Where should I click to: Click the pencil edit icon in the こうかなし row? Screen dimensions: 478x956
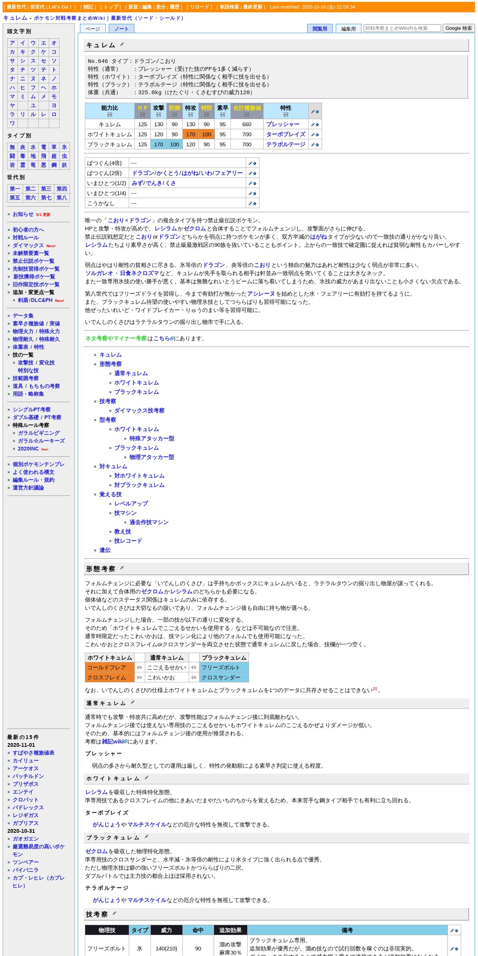pyautogui.click(x=251, y=204)
